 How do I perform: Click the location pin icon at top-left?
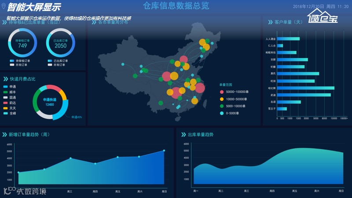(x=4, y=6)
